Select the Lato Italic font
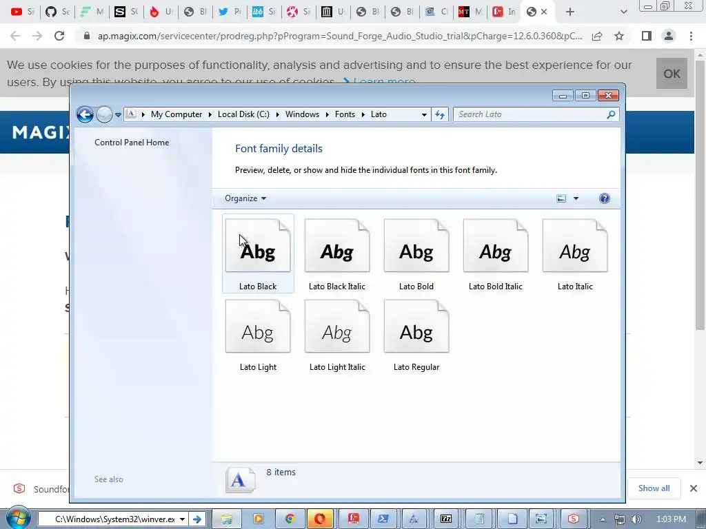Image resolution: width=706 pixels, height=529 pixels. (575, 254)
